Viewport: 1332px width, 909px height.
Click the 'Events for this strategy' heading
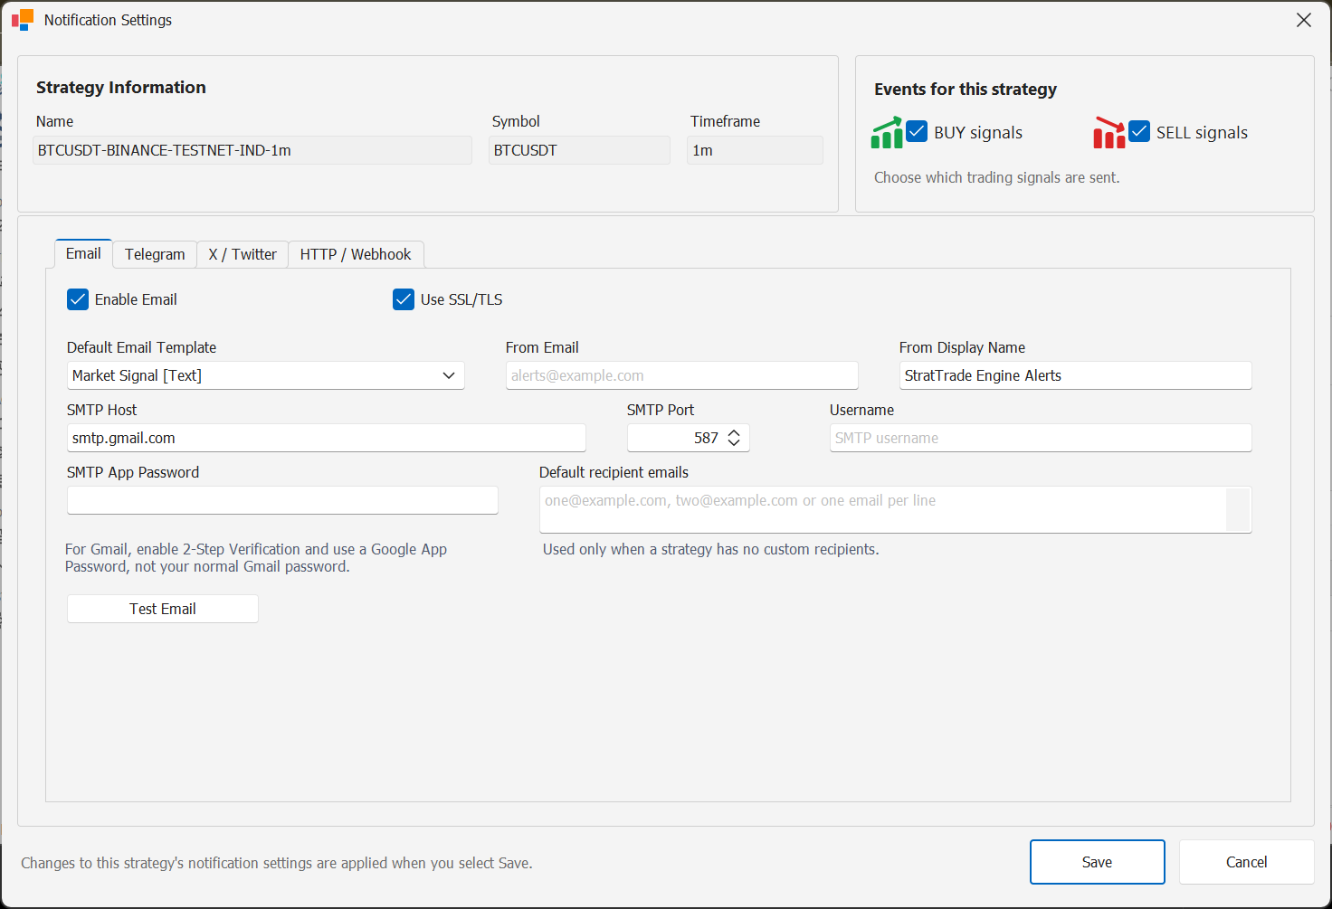[x=966, y=90]
